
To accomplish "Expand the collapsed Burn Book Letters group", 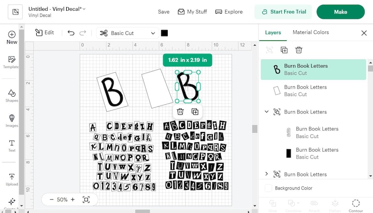I will tap(267, 174).
